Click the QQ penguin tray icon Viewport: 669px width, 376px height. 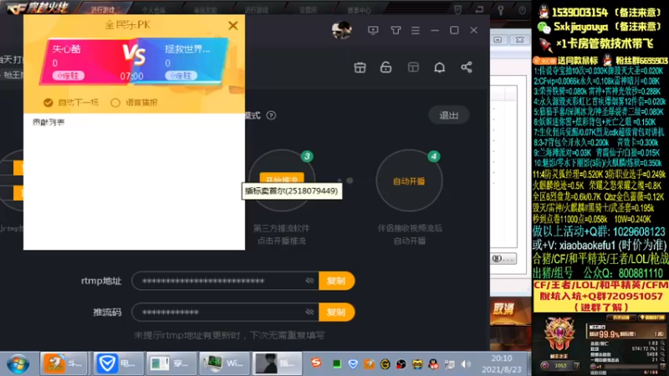(433, 363)
